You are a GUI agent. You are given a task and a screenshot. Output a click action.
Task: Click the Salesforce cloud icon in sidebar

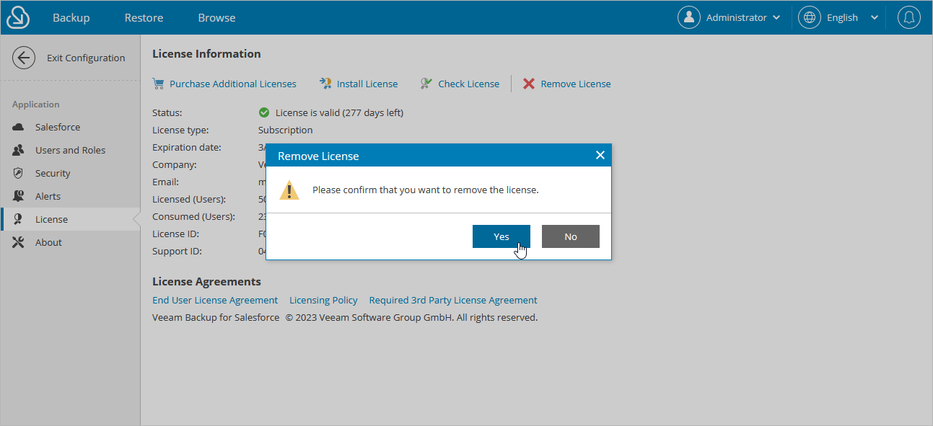[19, 127]
